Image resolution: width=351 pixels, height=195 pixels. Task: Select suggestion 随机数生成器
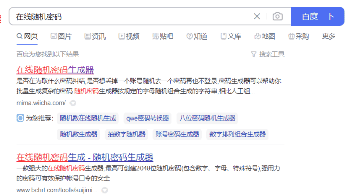[x=79, y=134]
